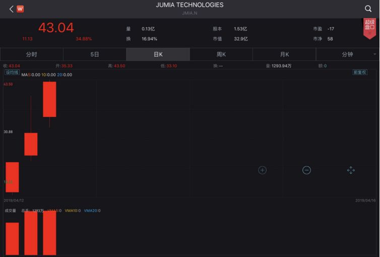380x257 pixels.
Task: Tap the 1.53亿 share capital value
Action: [240, 29]
